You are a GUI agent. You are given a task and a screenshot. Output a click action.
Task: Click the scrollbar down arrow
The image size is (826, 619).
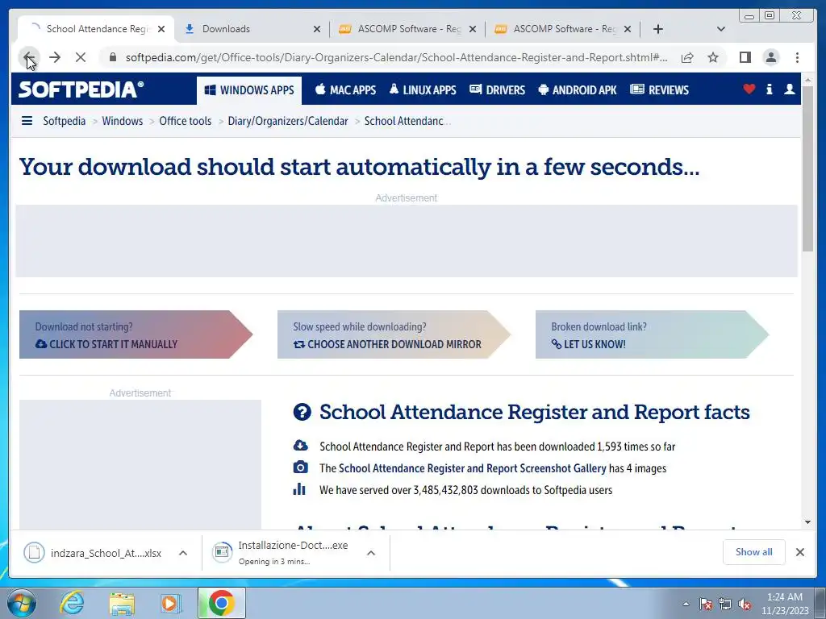808,522
